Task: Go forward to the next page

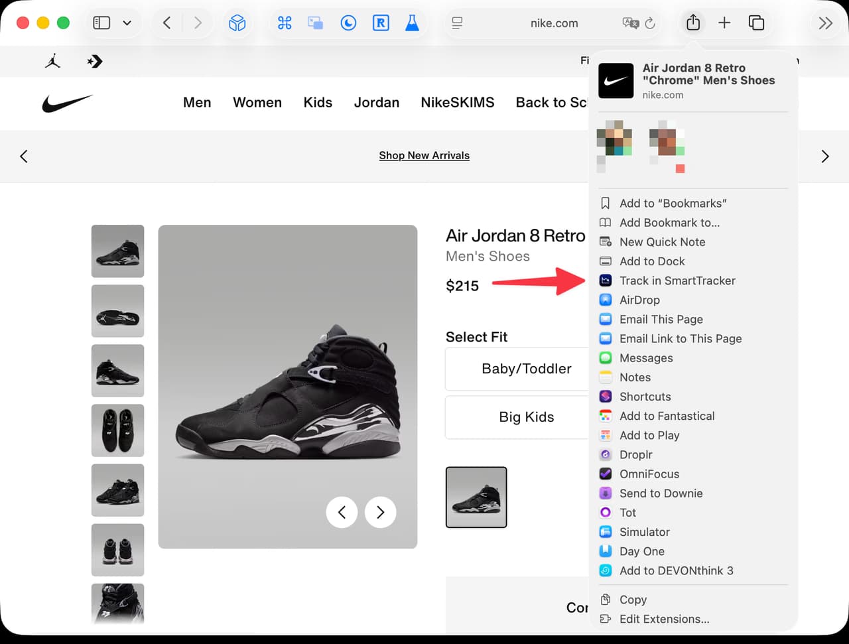Action: pyautogui.click(x=197, y=23)
